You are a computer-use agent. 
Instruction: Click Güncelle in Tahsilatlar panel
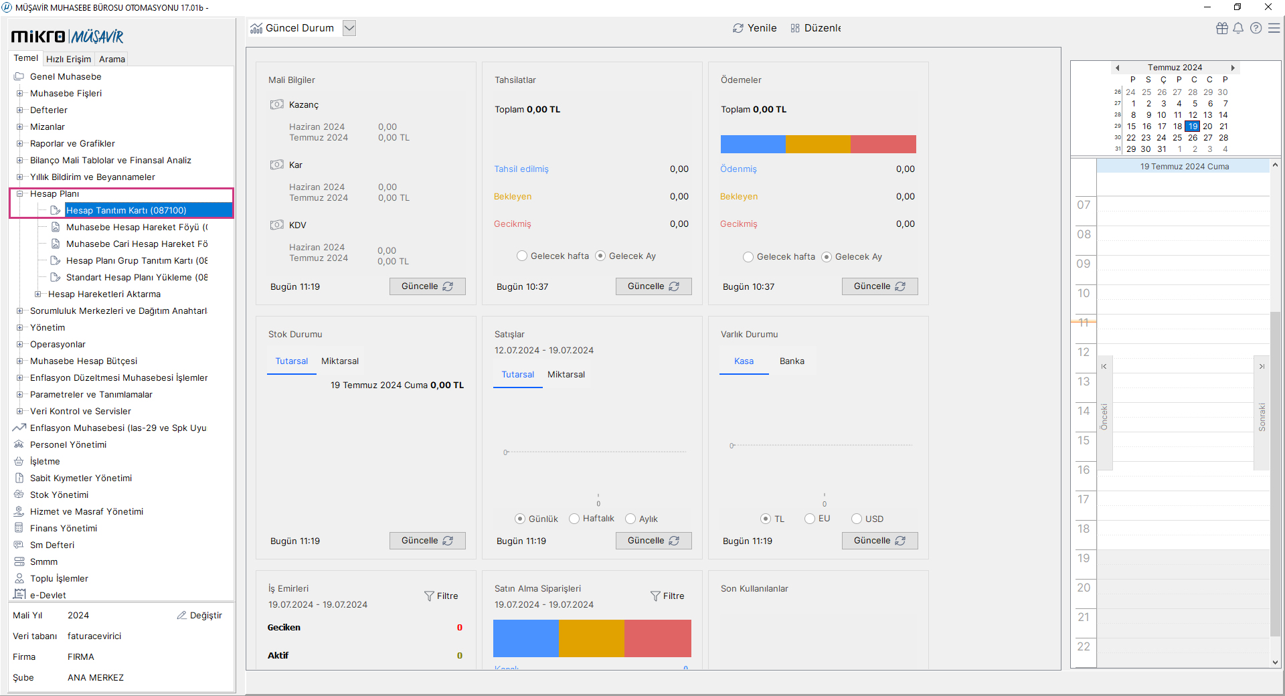(x=653, y=286)
